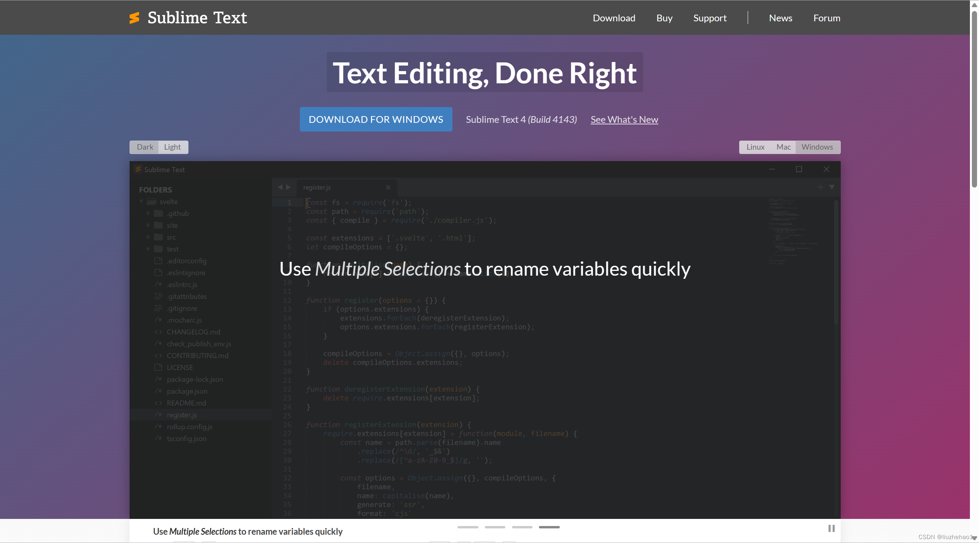Open the Download page in the navigation
Viewport: 979px width, 543px height.
(x=614, y=18)
